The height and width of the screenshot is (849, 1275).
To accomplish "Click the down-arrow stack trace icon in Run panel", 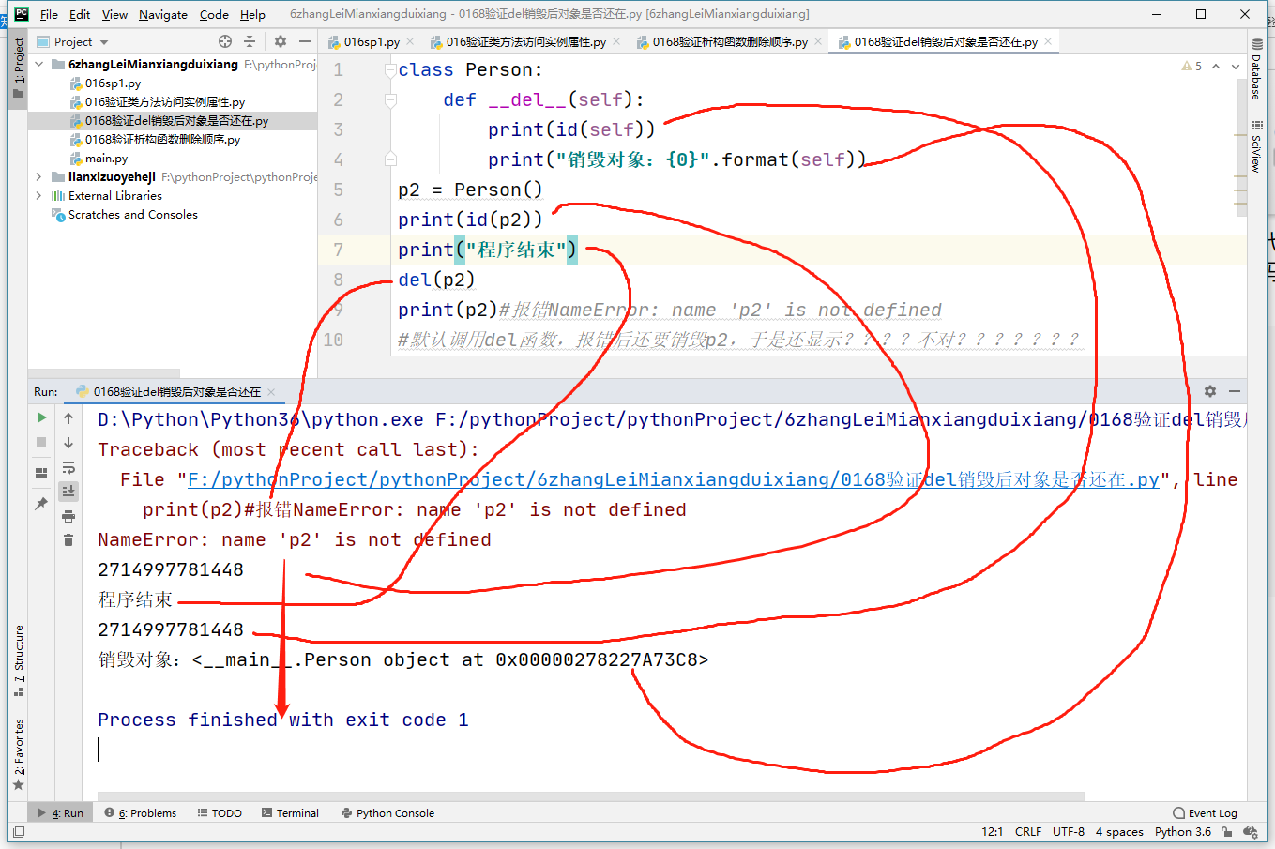I will (68, 442).
